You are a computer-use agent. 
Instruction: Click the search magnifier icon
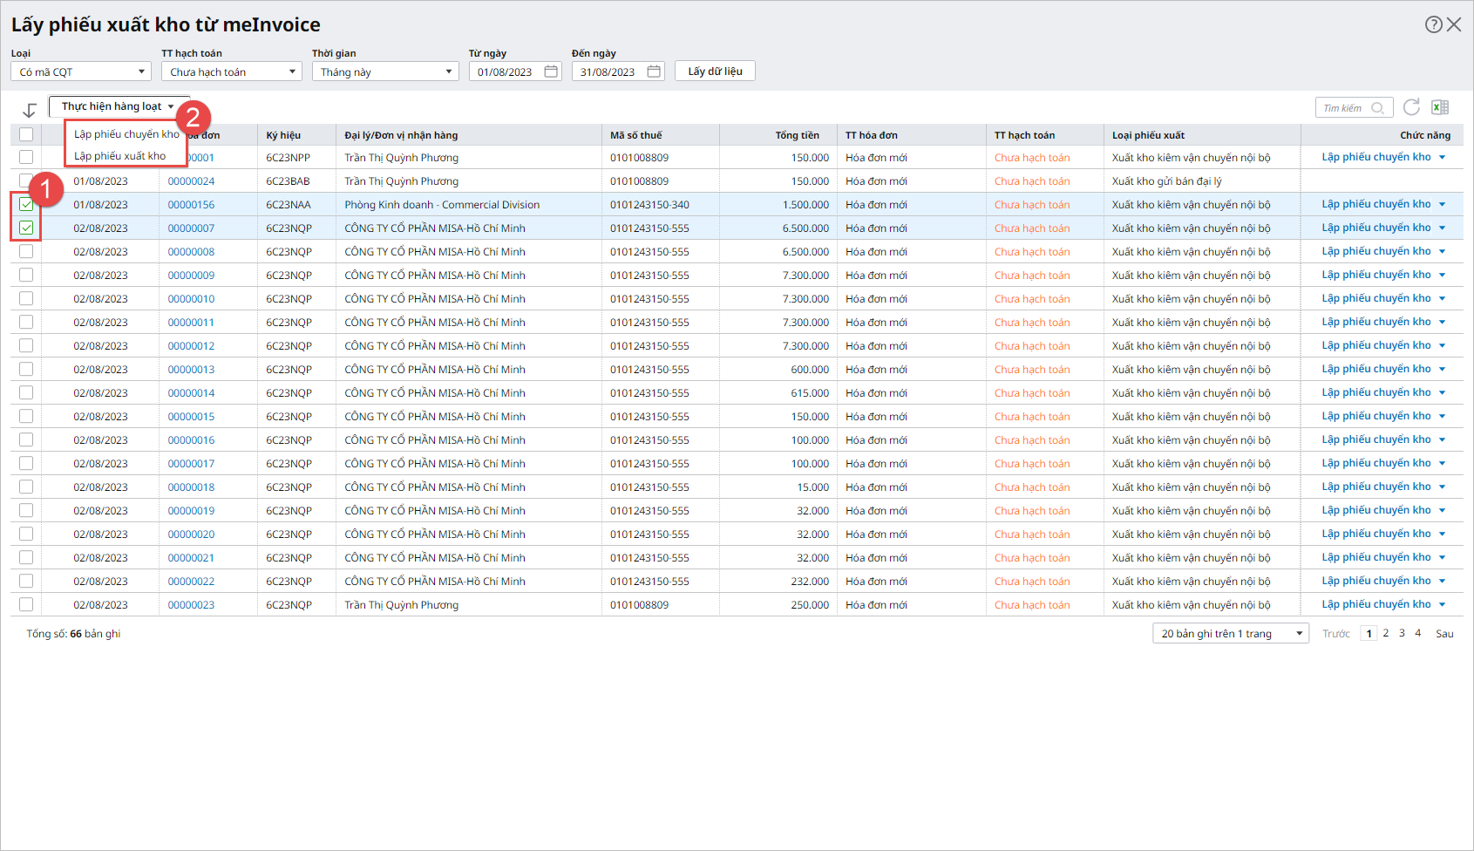1377,108
